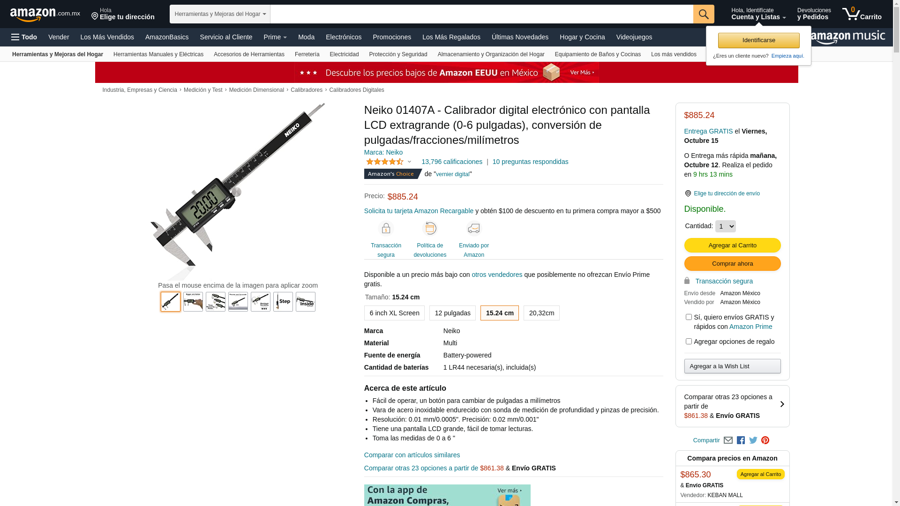Click the Agregar al Carrito button
Screen dimensions: 900x506
coord(732,246)
